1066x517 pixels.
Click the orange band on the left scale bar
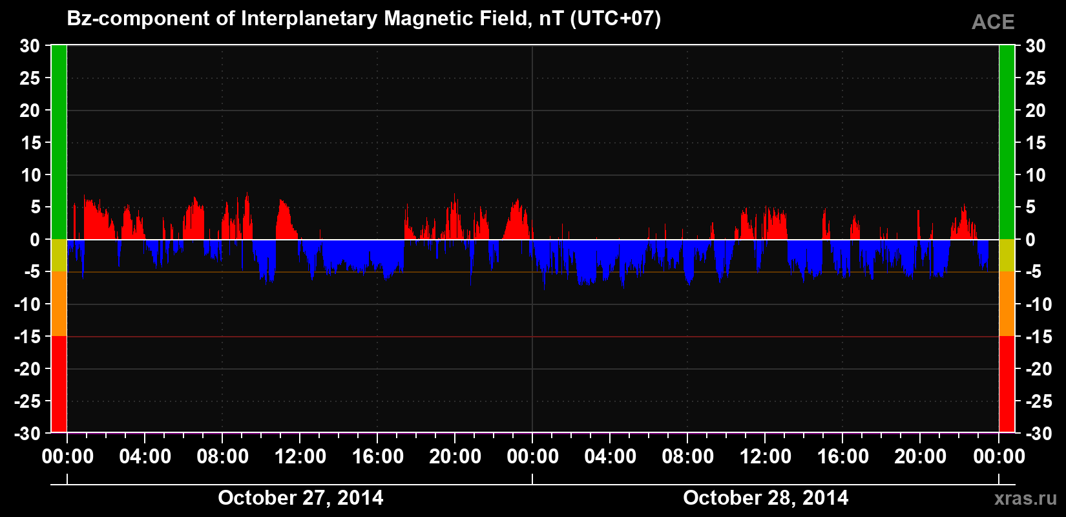point(59,304)
